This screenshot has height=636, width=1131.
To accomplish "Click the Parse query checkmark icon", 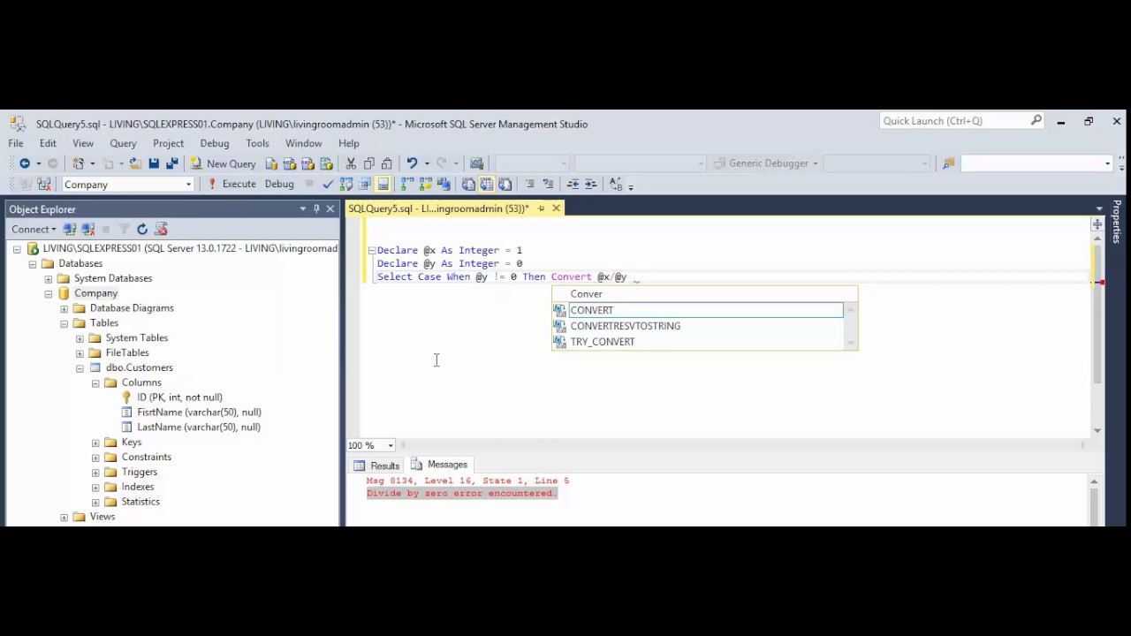I will point(328,184).
